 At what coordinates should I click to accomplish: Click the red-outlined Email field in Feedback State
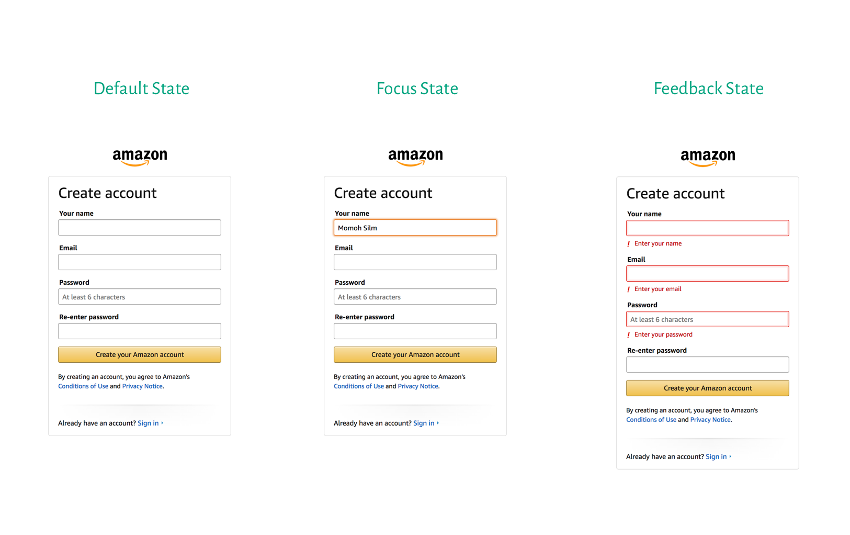(x=707, y=273)
